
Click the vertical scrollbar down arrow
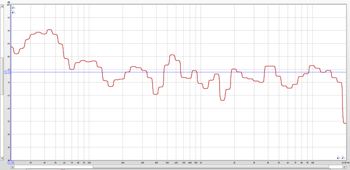coord(2,158)
